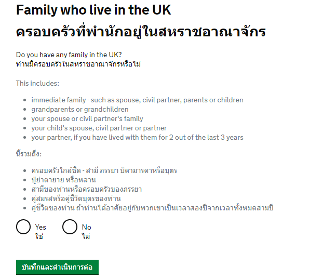Click the question "Do you have any family in the UK?"
This screenshot has height=280, width=323.
point(69,55)
